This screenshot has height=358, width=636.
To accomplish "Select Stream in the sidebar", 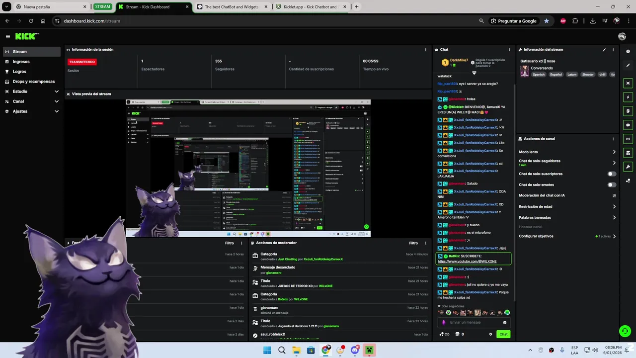I will point(32,52).
